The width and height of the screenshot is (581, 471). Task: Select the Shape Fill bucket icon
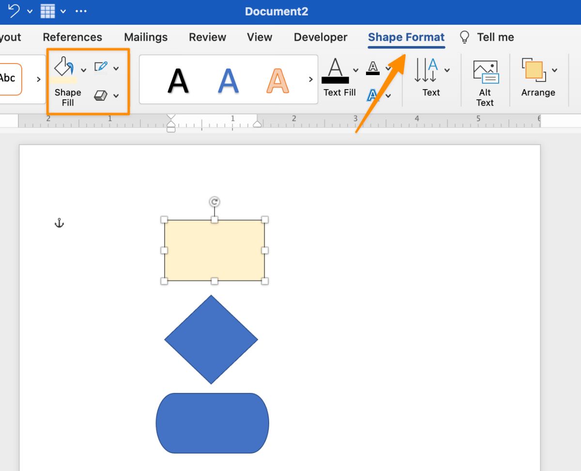coord(64,66)
